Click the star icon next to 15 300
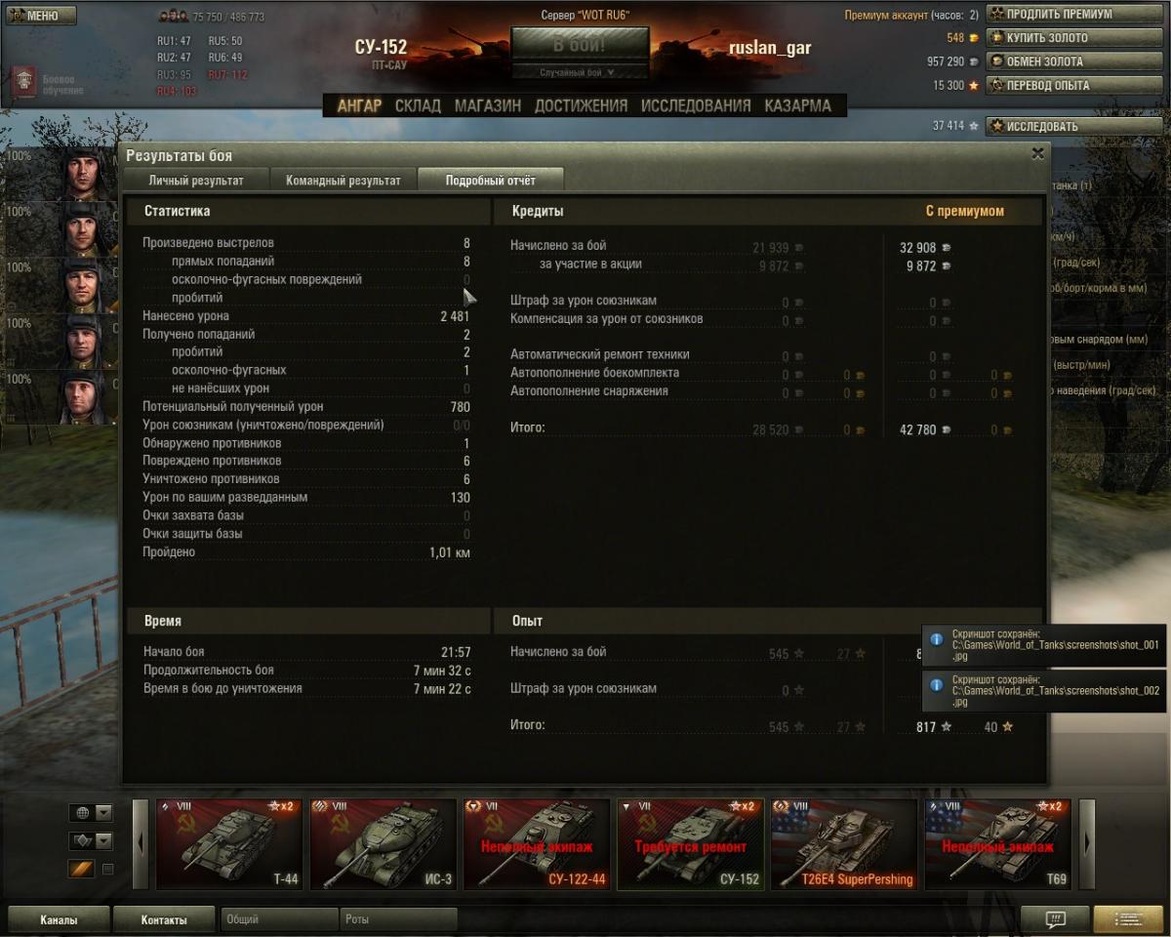 [974, 85]
